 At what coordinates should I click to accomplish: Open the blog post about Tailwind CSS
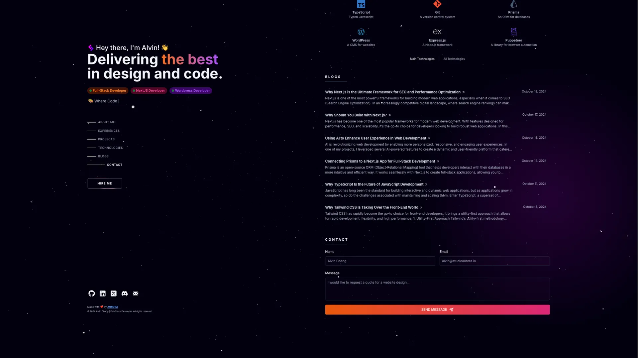pyautogui.click(x=372, y=207)
